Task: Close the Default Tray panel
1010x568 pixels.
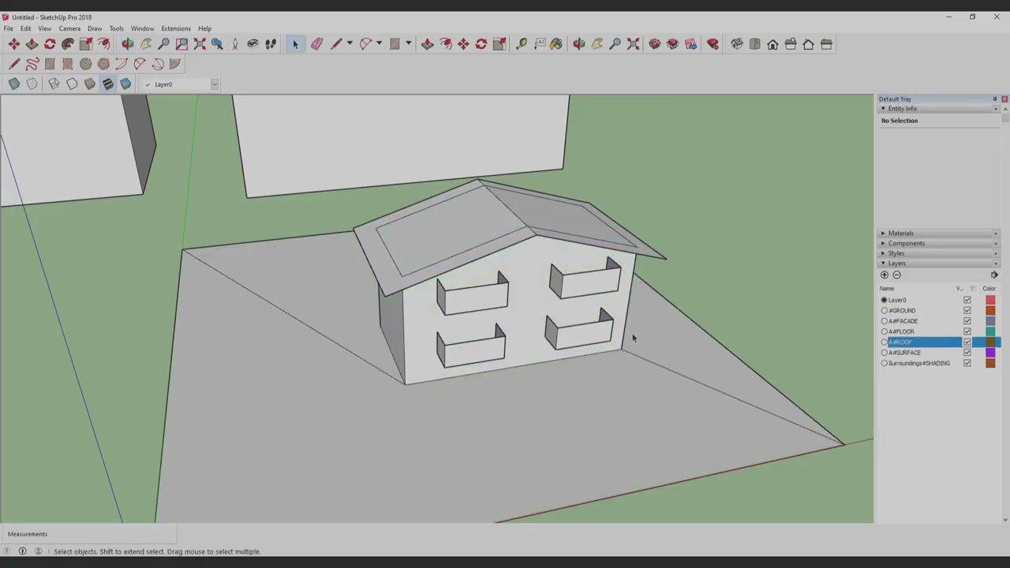Action: pos(1004,99)
